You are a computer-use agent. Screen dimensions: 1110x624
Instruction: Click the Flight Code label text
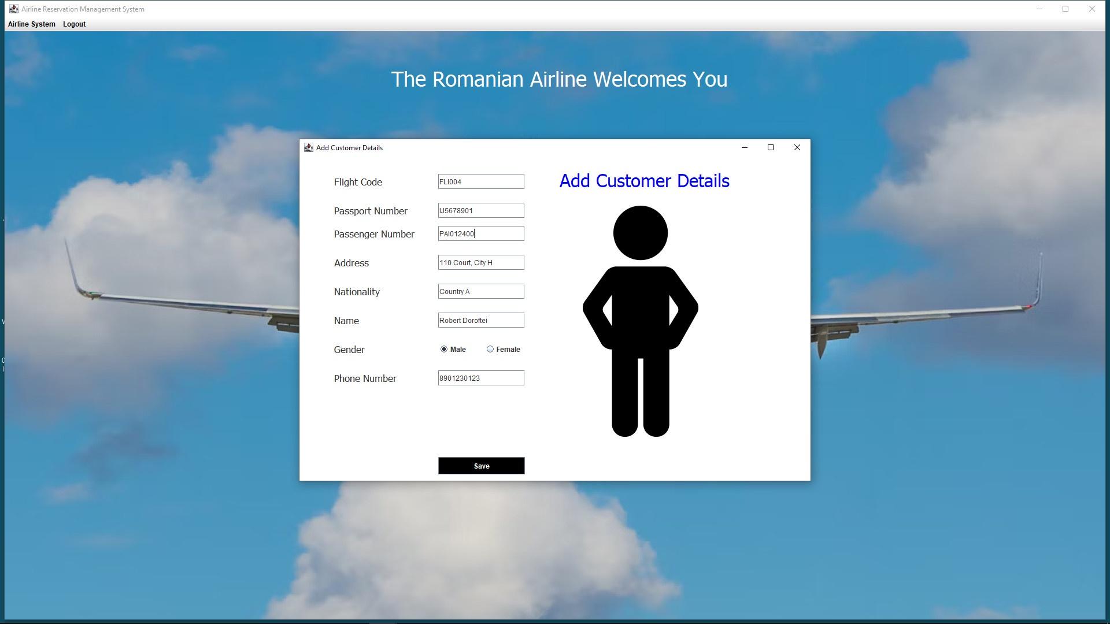coord(358,182)
